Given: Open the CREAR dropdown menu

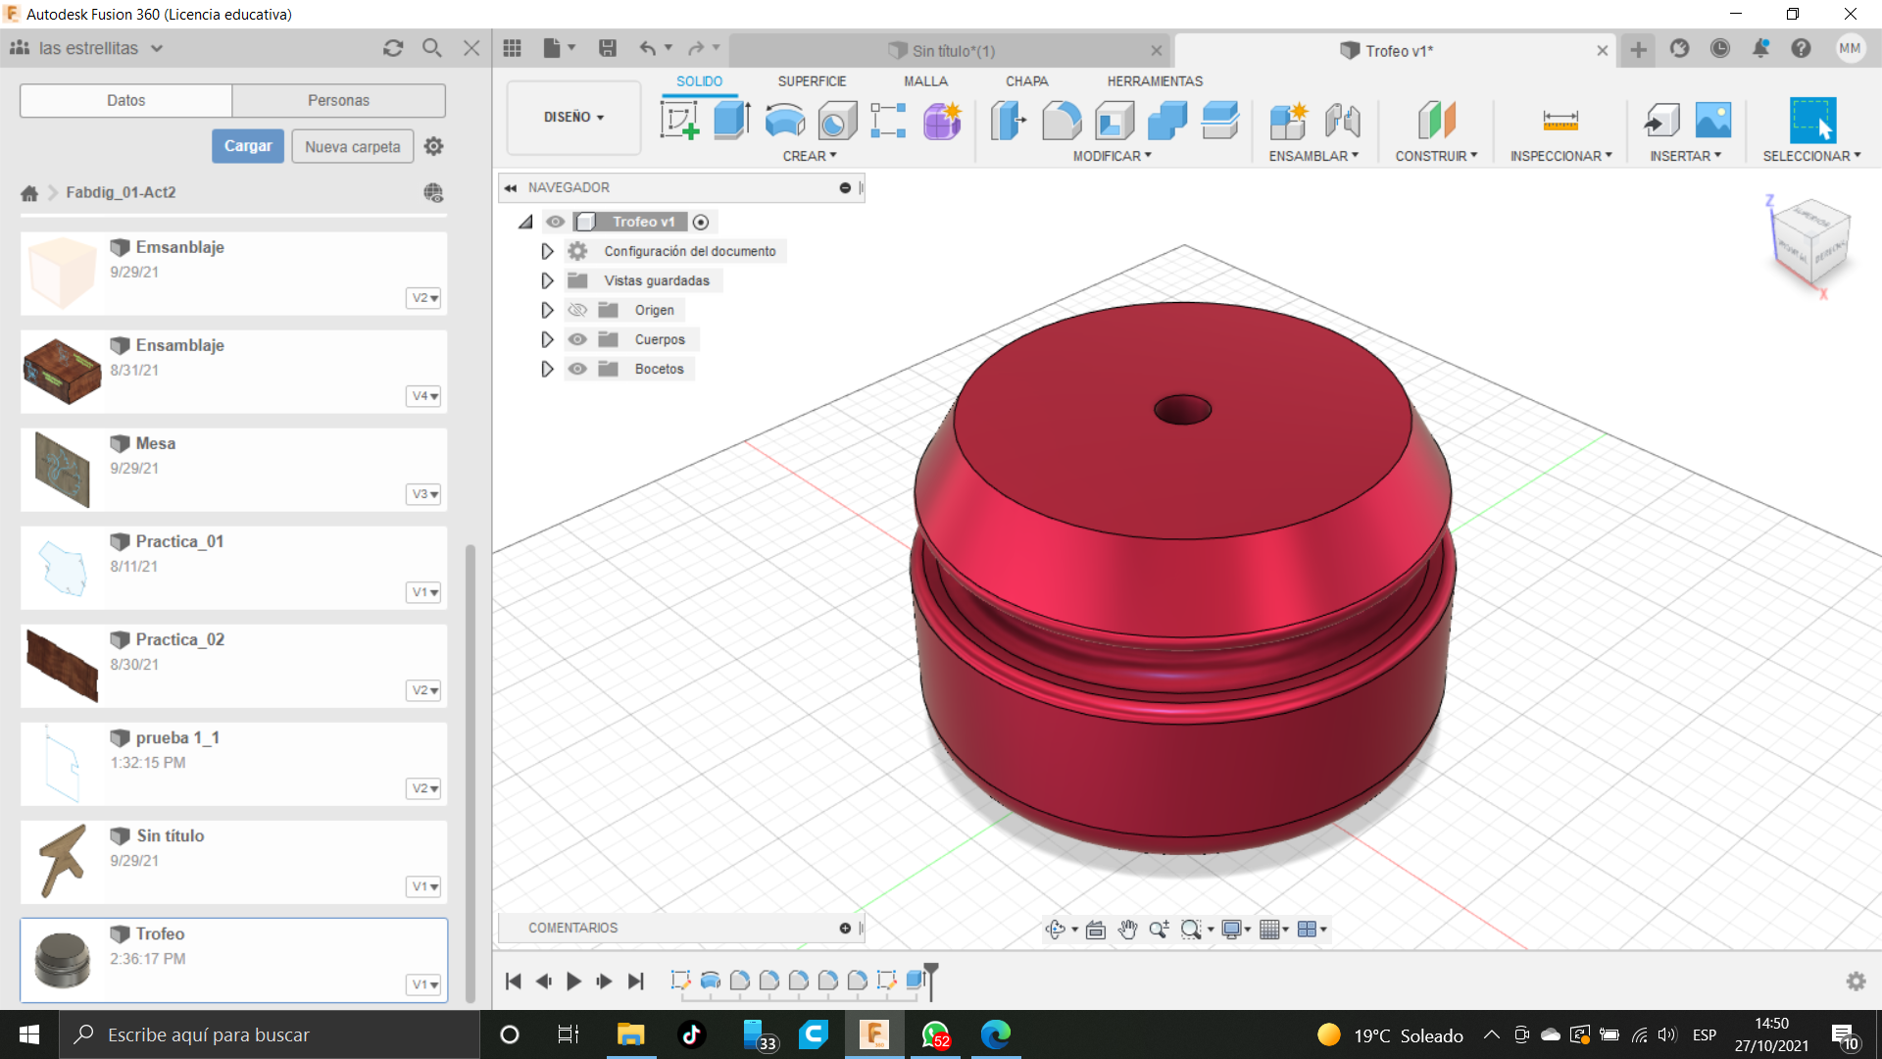Looking at the screenshot, I should point(810,156).
